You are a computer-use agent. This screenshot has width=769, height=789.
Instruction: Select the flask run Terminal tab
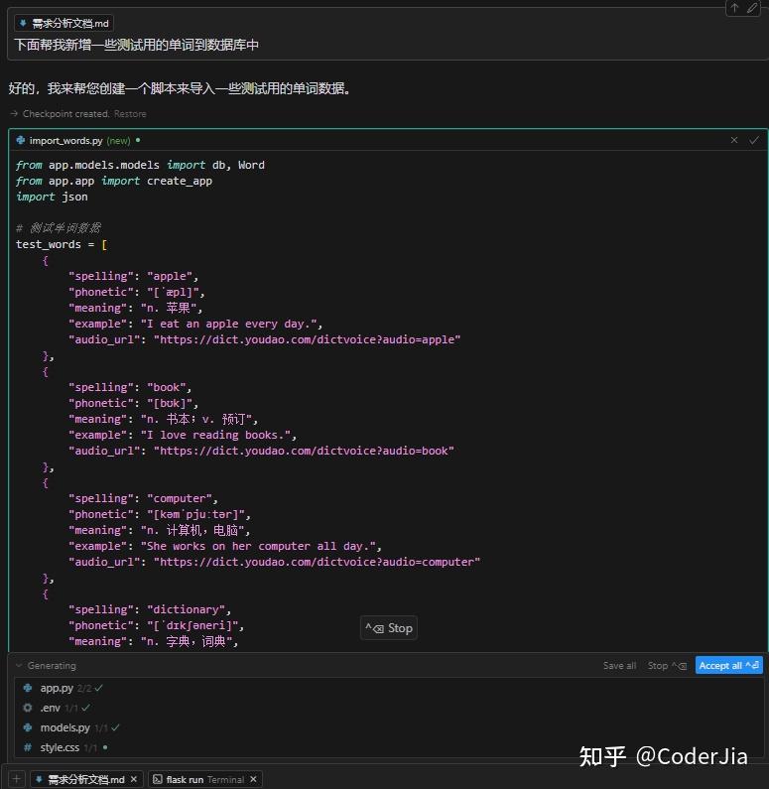point(204,779)
